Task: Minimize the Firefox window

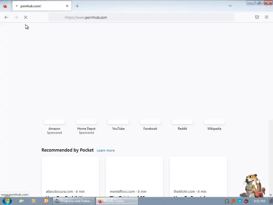Action: (x=251, y=3)
